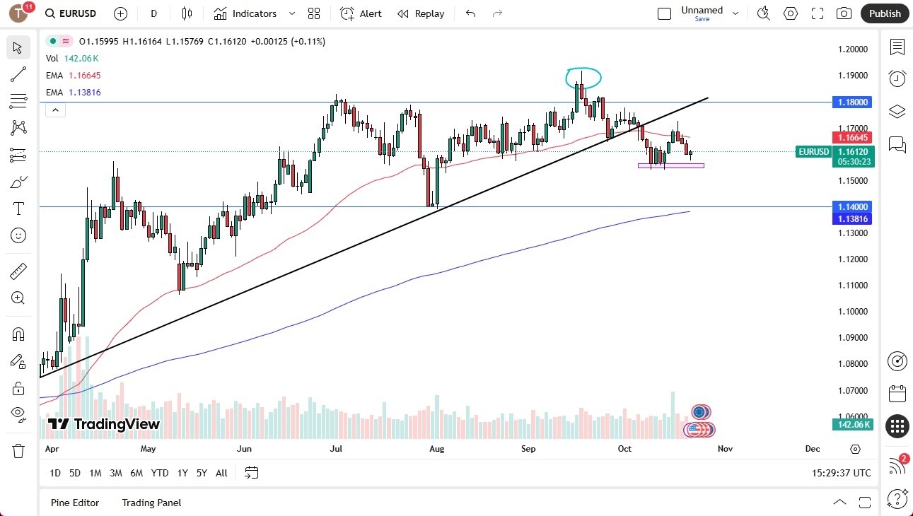Open the Object Tree panel
This screenshot has width=913, height=516.
pos(897,111)
